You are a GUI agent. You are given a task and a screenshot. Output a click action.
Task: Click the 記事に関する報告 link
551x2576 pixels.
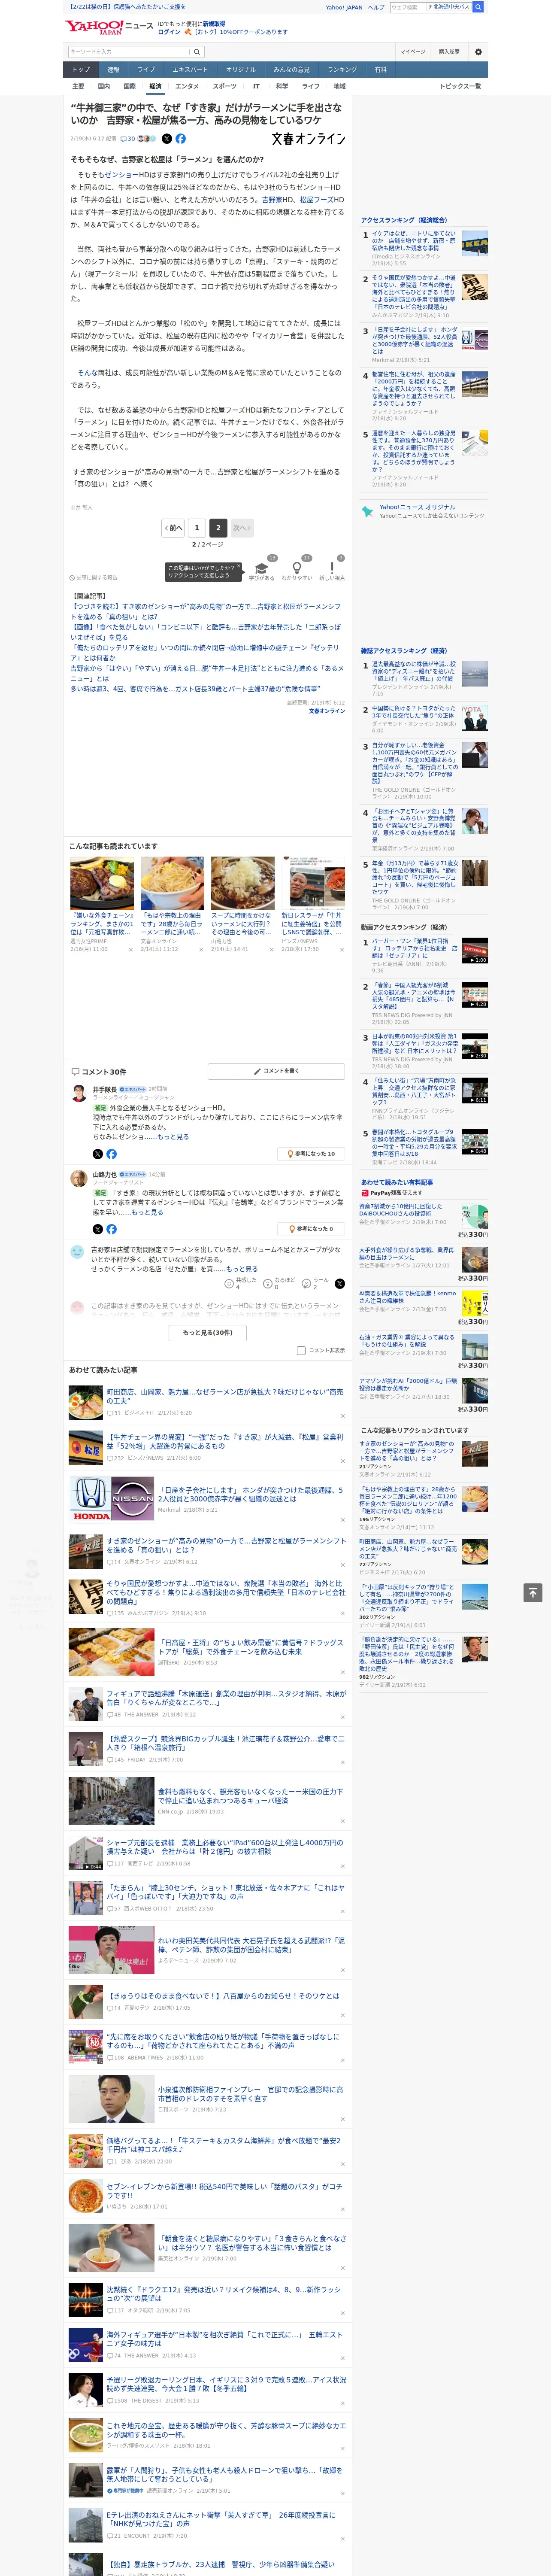tap(95, 578)
